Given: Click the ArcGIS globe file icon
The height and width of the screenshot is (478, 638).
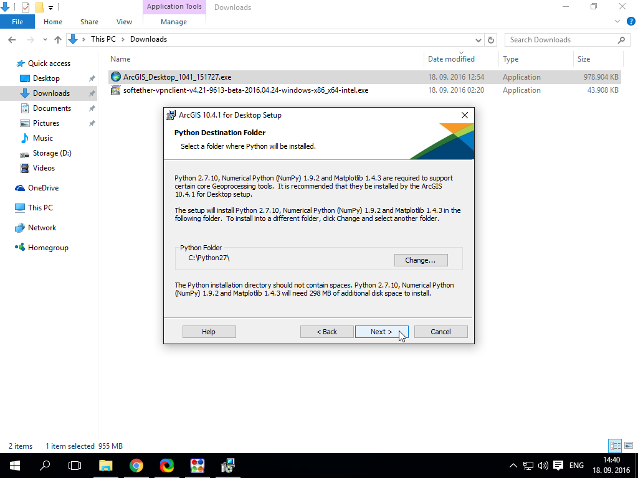Looking at the screenshot, I should [115, 77].
